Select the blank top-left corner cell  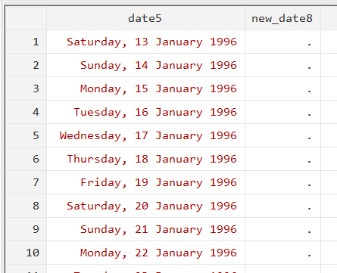pyautogui.click(x=26, y=18)
